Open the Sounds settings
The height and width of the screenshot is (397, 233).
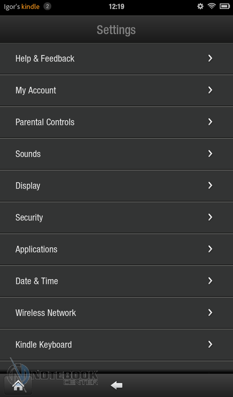116,154
